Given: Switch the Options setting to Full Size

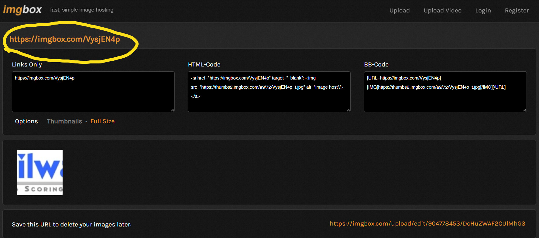Looking at the screenshot, I should (102, 121).
